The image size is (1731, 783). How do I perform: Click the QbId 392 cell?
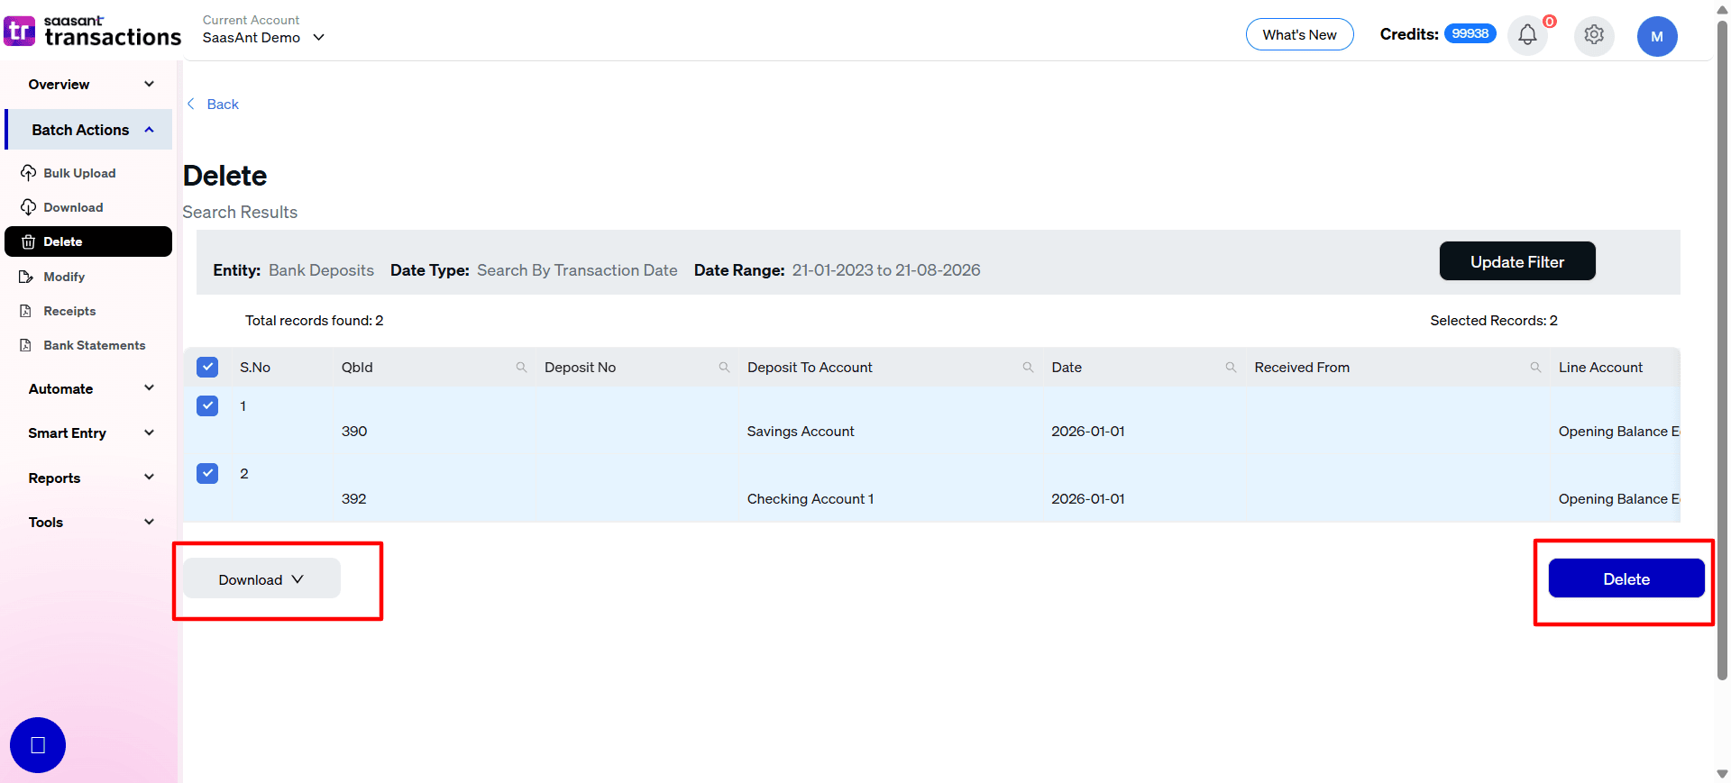click(354, 499)
